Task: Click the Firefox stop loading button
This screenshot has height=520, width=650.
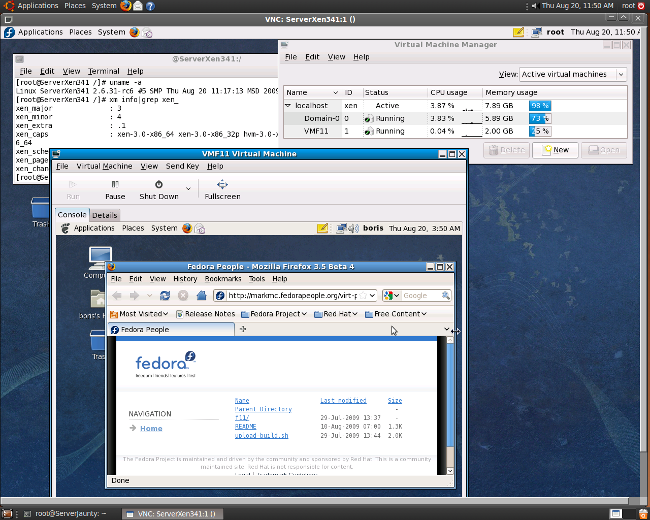Action: click(x=183, y=296)
